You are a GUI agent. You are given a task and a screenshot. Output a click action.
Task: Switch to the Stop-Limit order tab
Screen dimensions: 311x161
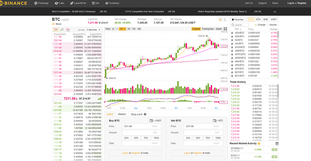[138, 114]
